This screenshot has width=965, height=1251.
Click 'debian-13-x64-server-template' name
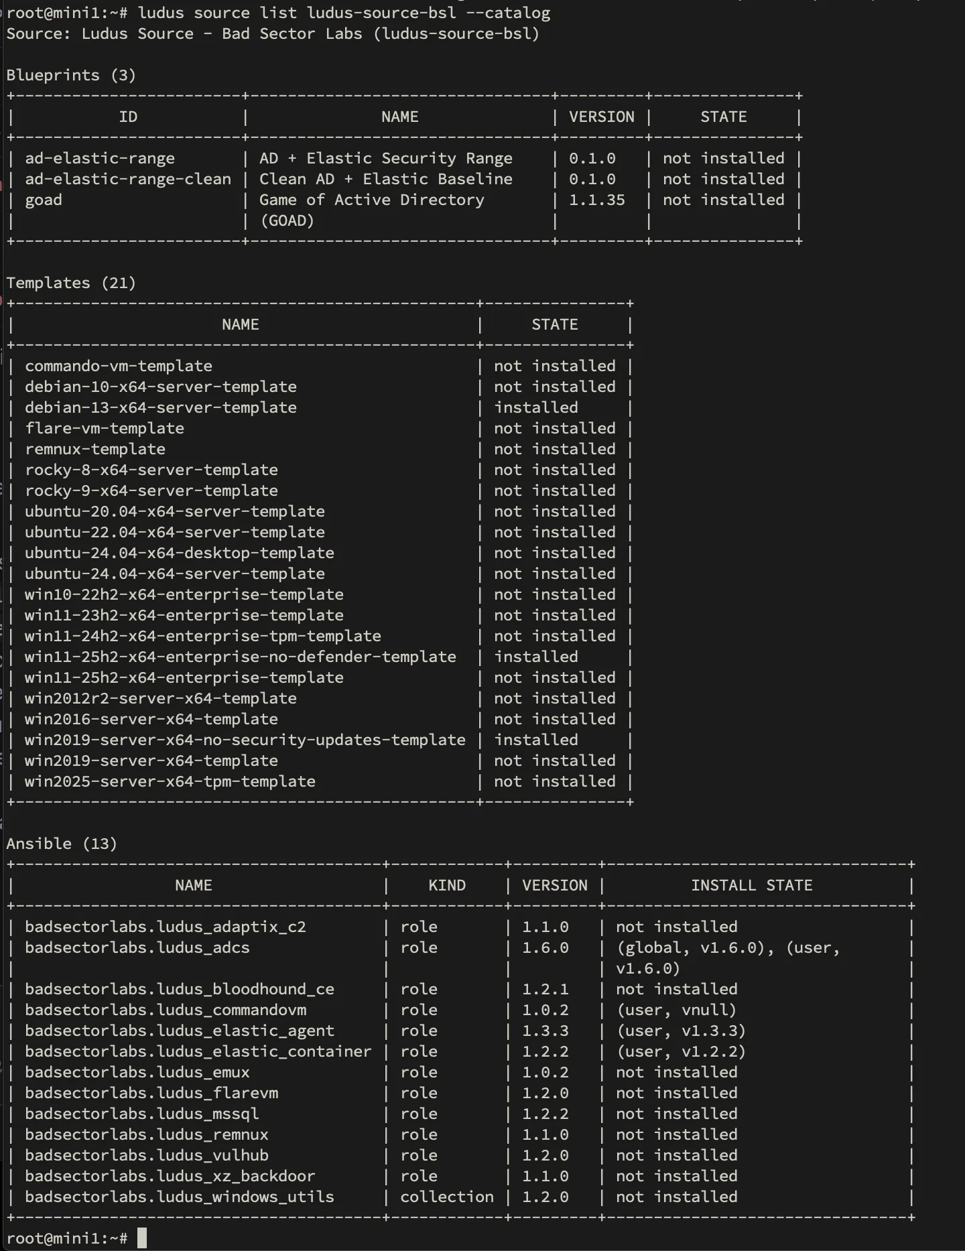pos(161,408)
